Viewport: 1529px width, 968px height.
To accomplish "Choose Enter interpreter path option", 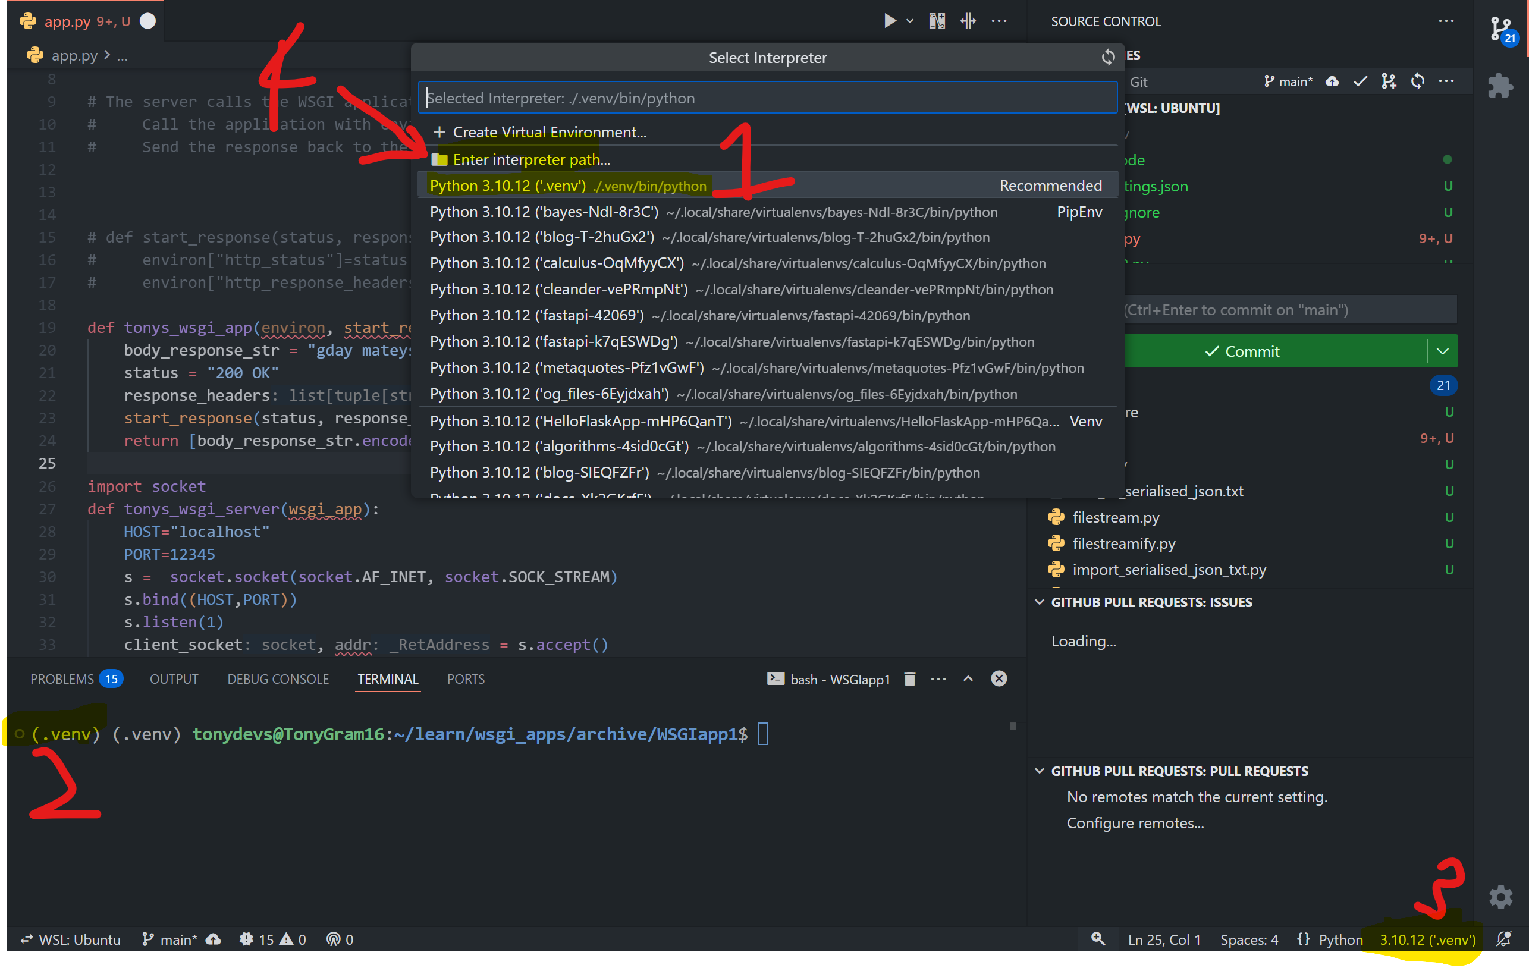I will (x=767, y=159).
